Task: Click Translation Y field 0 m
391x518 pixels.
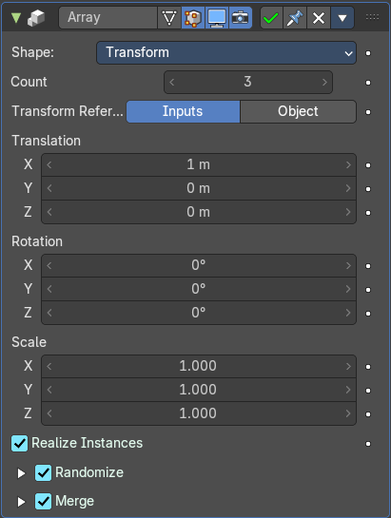Action: coord(199,188)
